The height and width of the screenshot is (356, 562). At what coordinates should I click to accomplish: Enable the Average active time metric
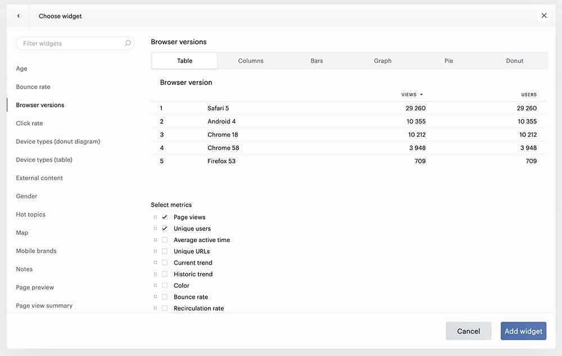coord(165,240)
